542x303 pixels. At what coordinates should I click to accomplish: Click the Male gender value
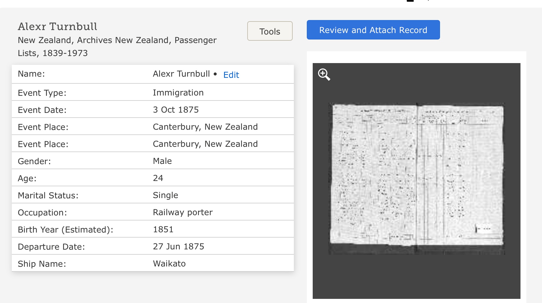coord(162,161)
